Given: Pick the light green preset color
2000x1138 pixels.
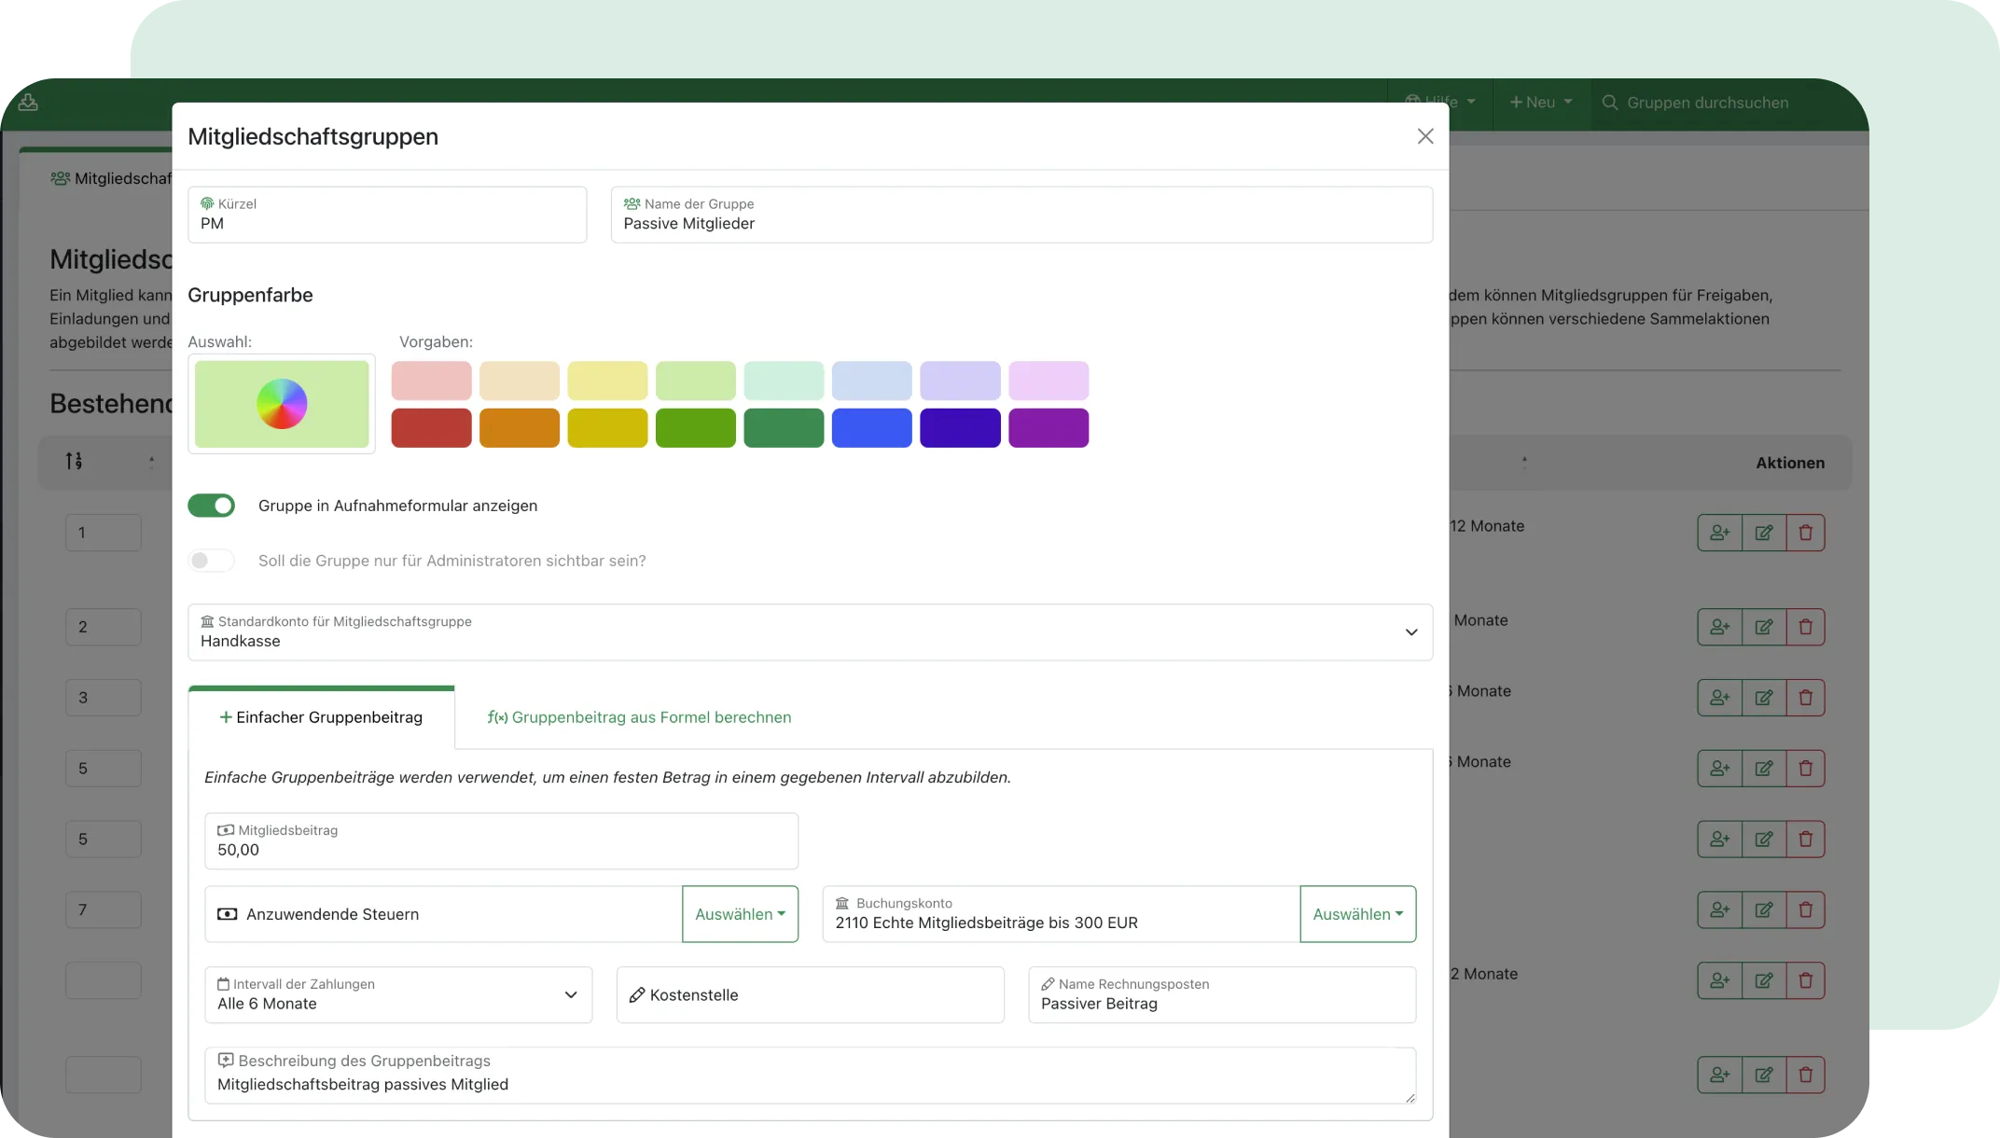Looking at the screenshot, I should (x=696, y=381).
